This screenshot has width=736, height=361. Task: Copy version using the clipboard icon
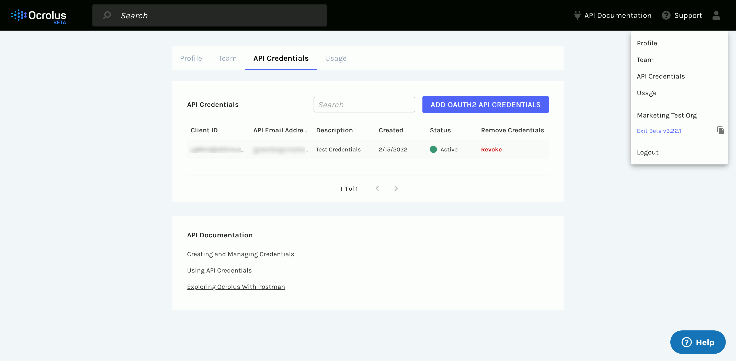click(x=721, y=131)
